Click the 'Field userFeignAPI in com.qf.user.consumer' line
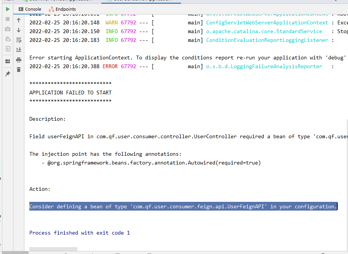The width and height of the screenshot is (348, 254). pyautogui.click(x=189, y=137)
